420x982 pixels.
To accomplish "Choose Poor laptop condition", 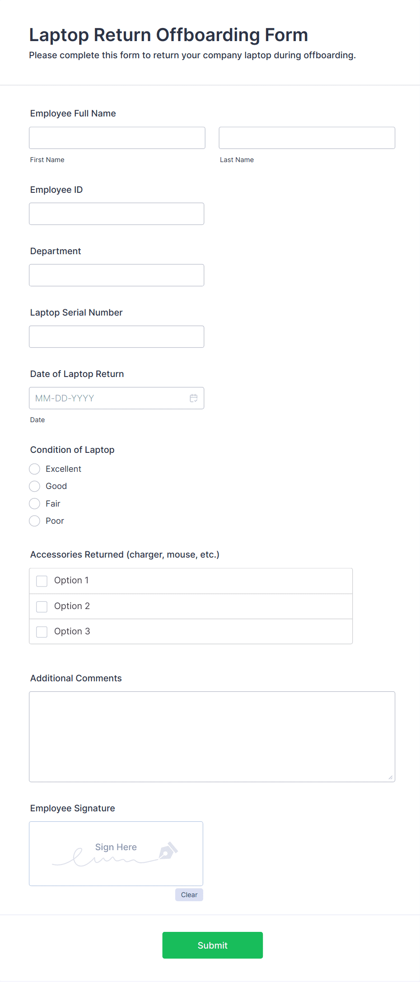I will [x=35, y=521].
